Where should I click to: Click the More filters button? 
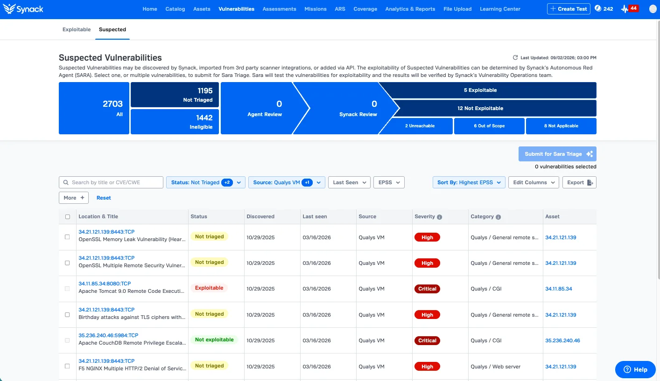(x=74, y=198)
